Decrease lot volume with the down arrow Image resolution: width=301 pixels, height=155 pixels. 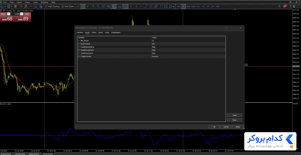(x=8, y=14)
